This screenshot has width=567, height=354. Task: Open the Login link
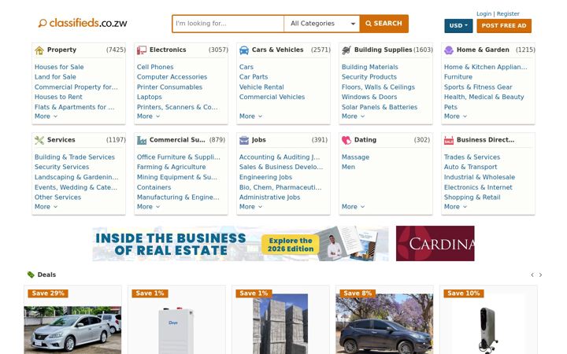pyautogui.click(x=484, y=13)
